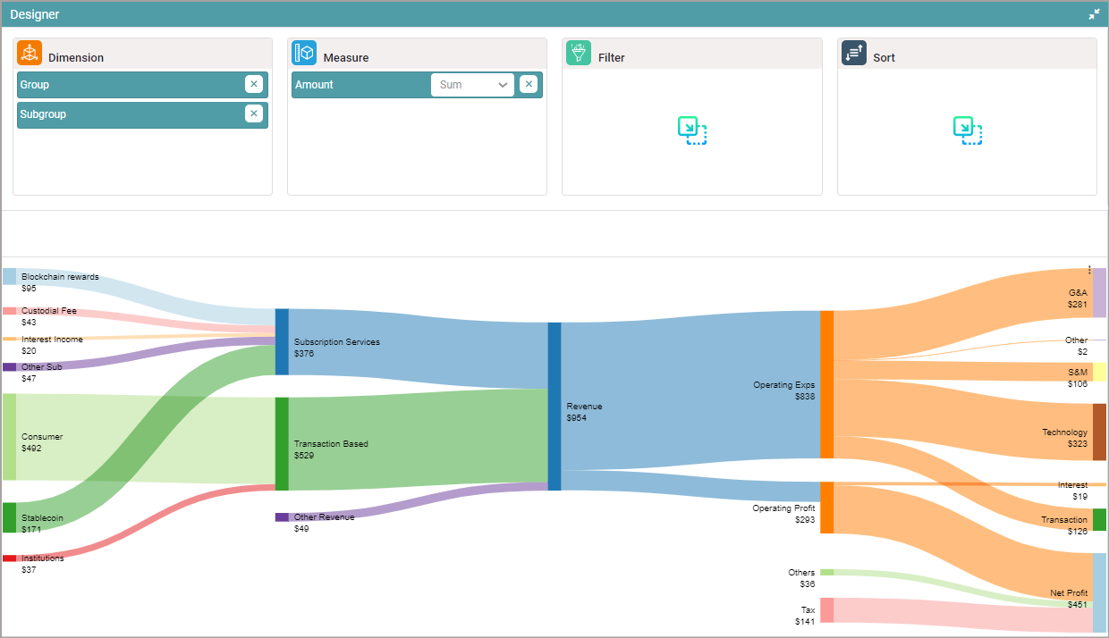
Task: Click the Amount measure chip
Action: (x=358, y=85)
